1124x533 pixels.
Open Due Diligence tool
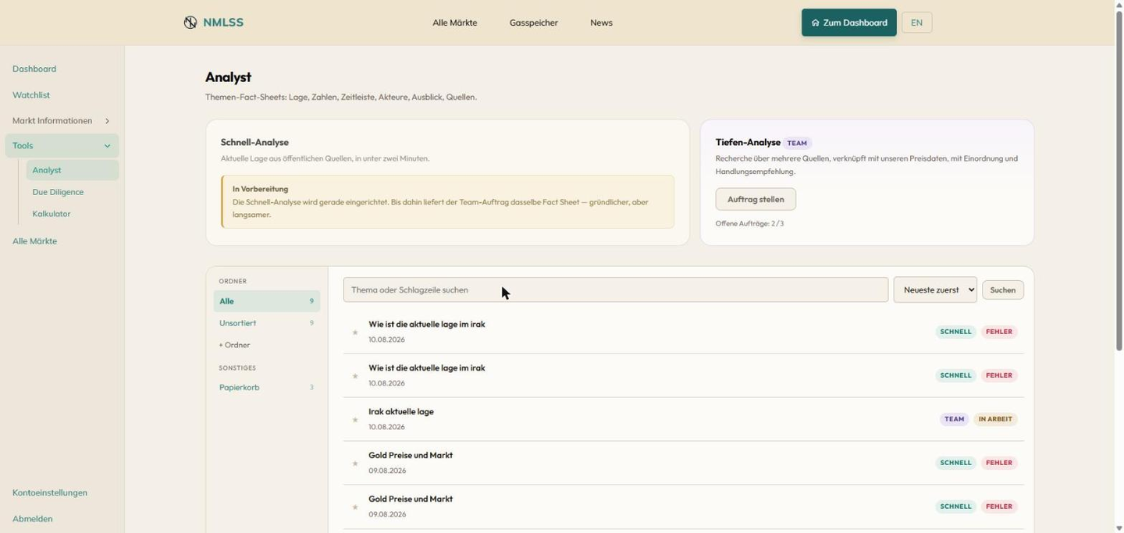(x=58, y=192)
